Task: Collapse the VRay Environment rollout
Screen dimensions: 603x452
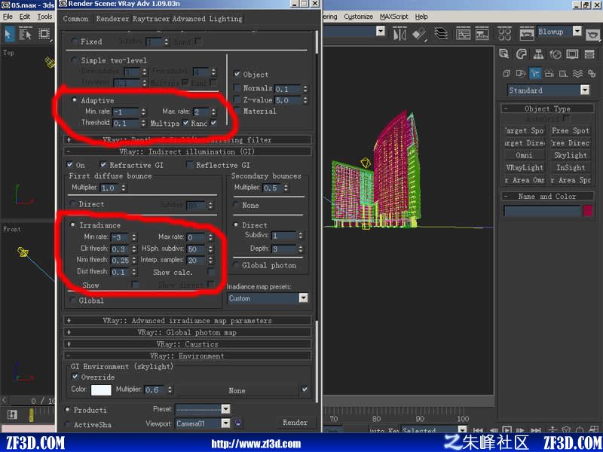Action: pyautogui.click(x=187, y=356)
